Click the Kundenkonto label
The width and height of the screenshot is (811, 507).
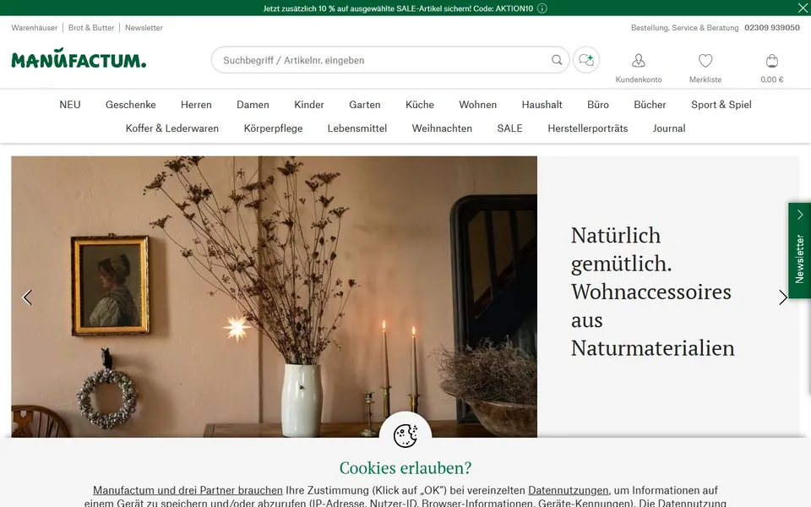click(x=639, y=79)
